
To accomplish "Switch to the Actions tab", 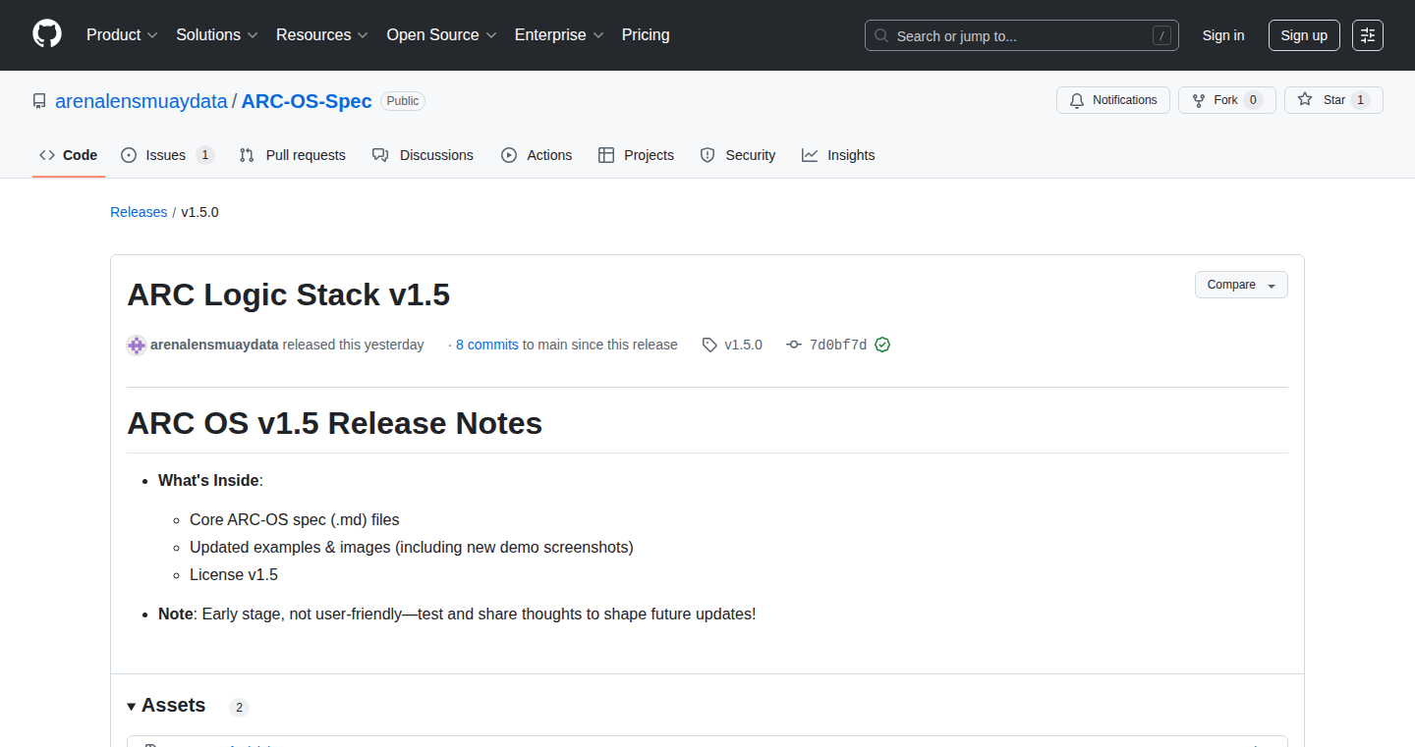I will pyautogui.click(x=537, y=155).
